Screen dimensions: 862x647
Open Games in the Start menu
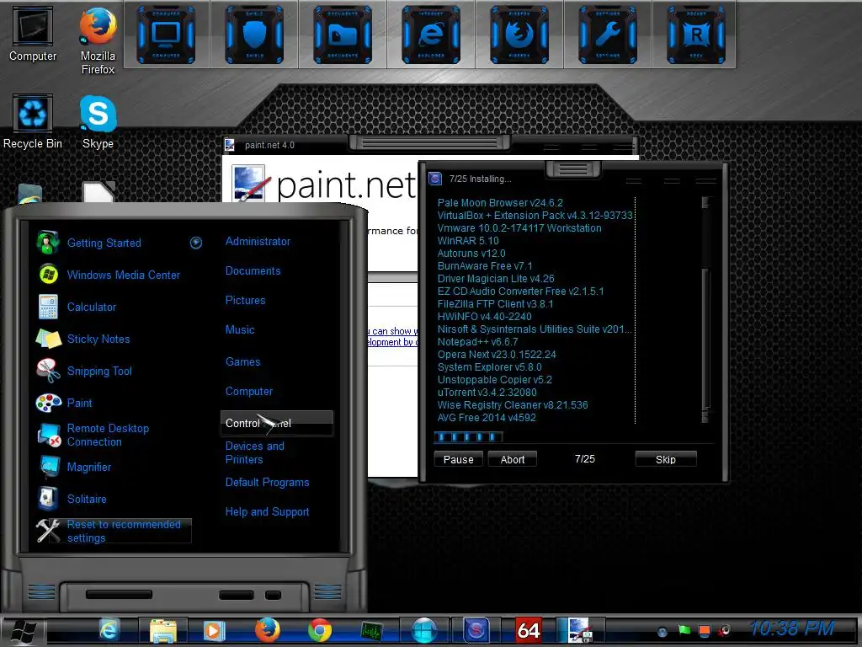tap(242, 361)
